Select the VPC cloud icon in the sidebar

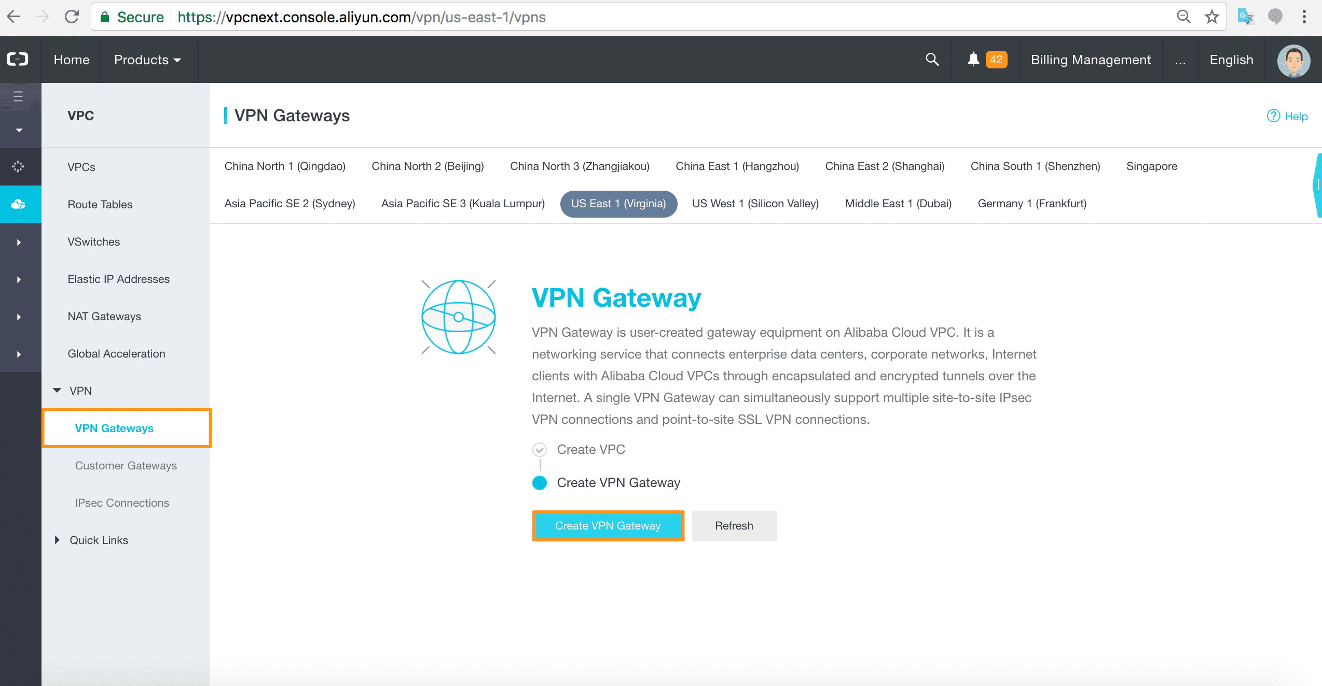[18, 204]
